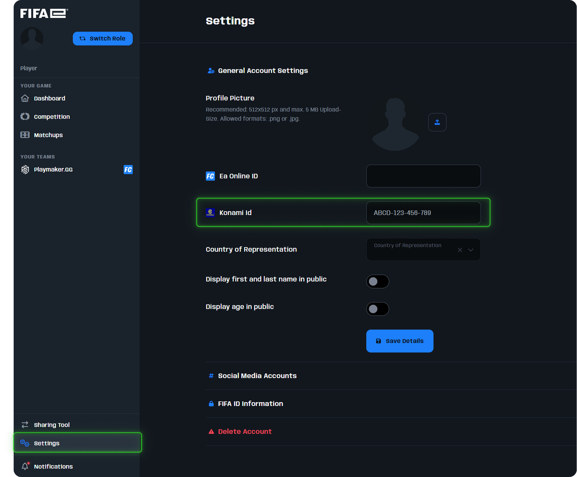Screen dimensions: 577x477
Task: Click the FC badge next to Playmaker.GG
Action: click(x=128, y=170)
